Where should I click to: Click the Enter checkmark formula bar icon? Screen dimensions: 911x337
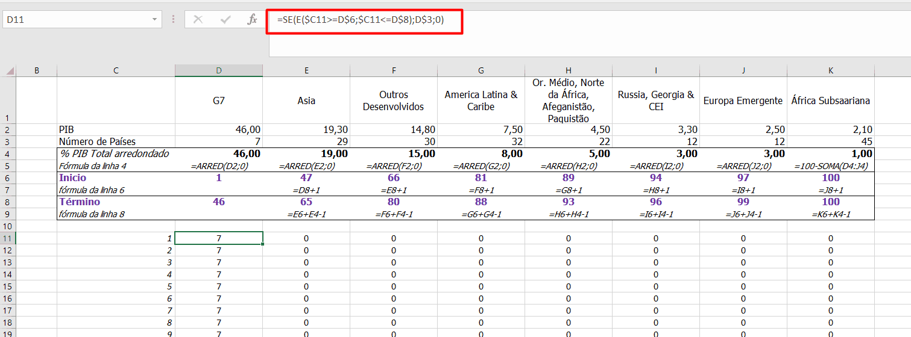pyautogui.click(x=226, y=20)
